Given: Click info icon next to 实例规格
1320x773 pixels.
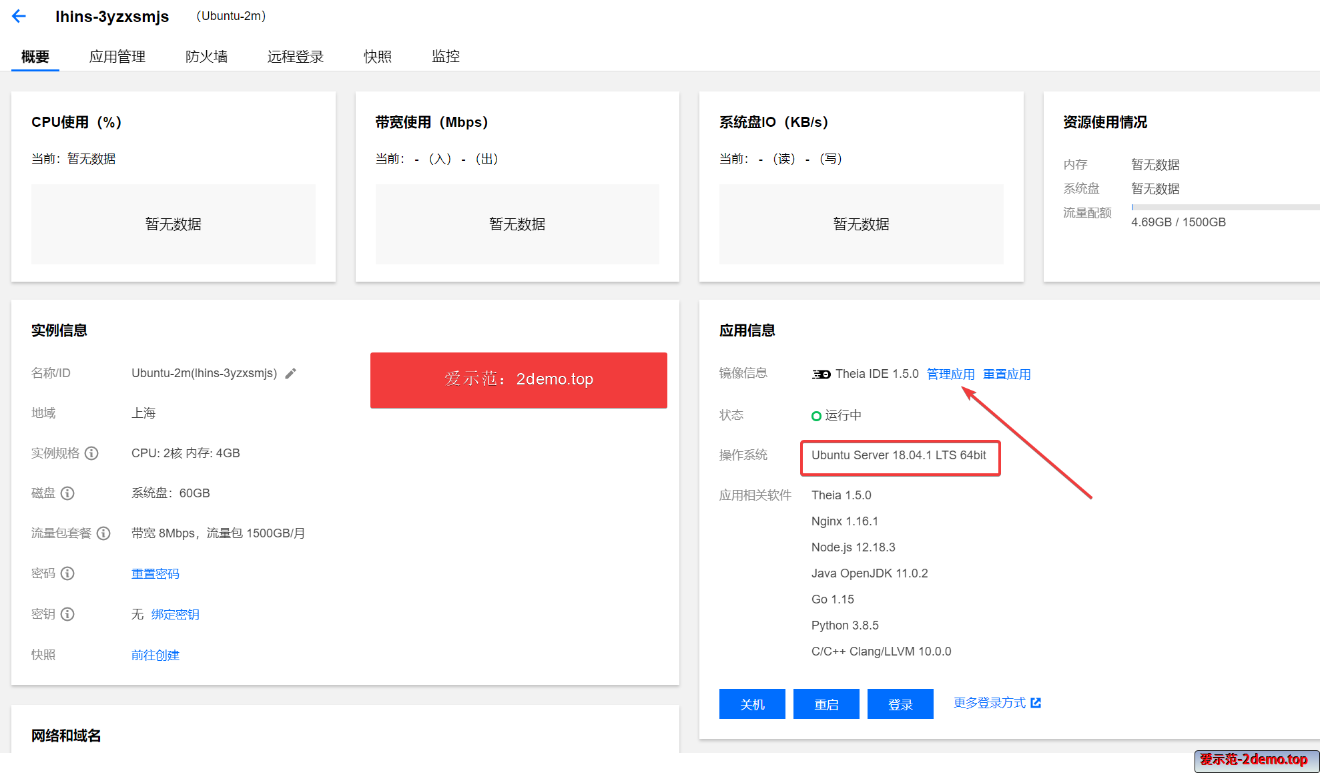Looking at the screenshot, I should coord(92,453).
